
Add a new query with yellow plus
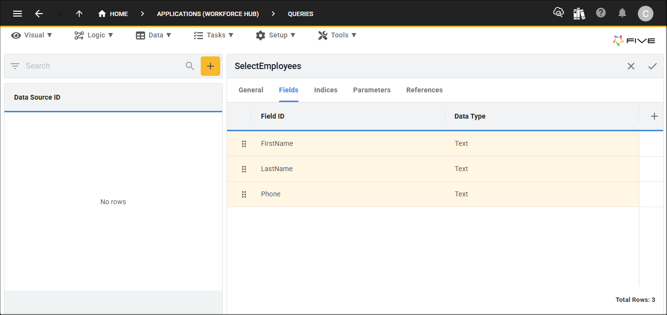(211, 66)
